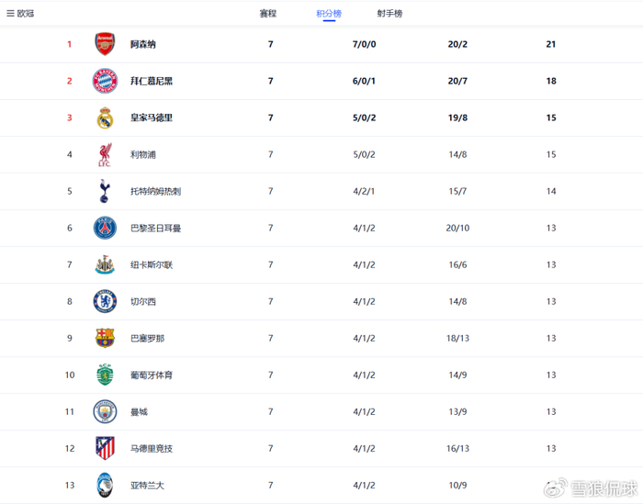Viewport: 643px width, 504px height.
Task: Open the Manchester City badge
Action: click(105, 411)
